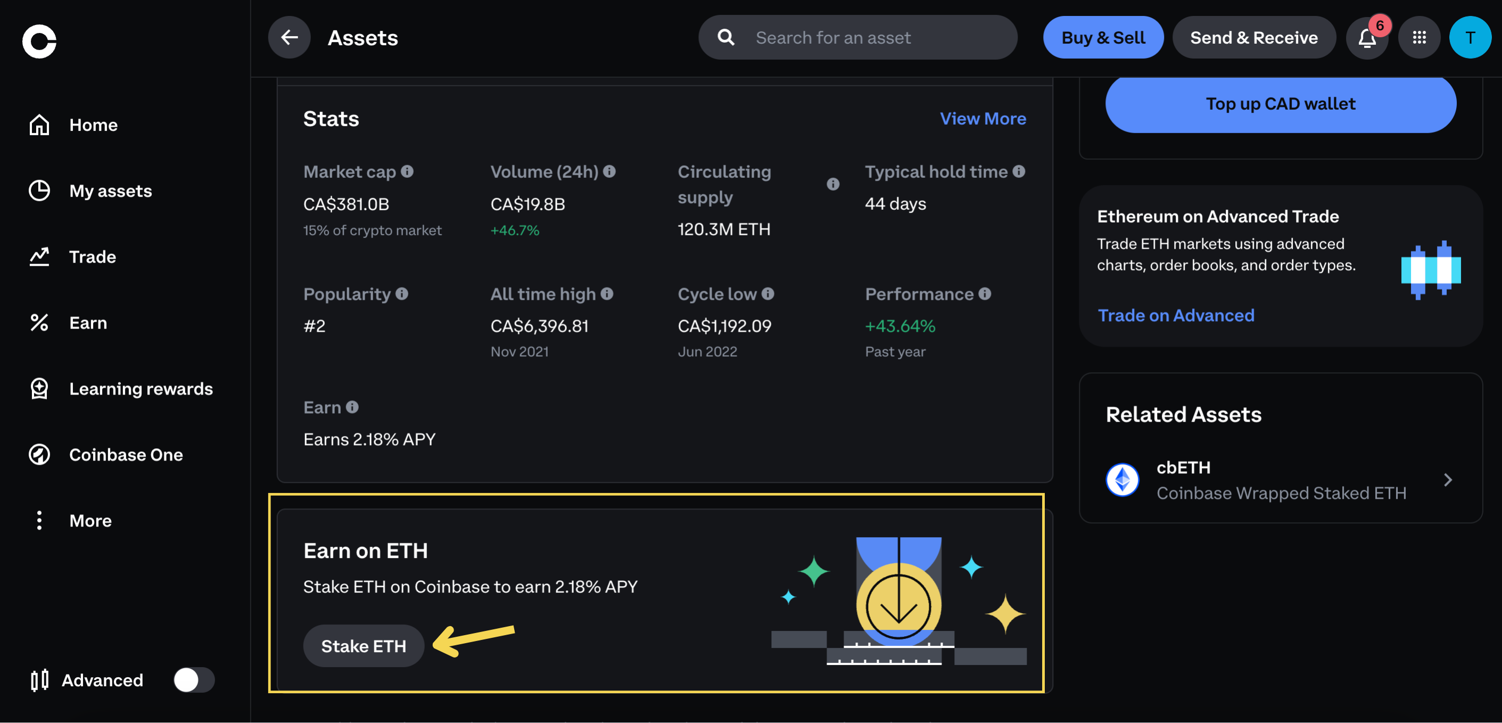Click Ethereum on Advanced Trade heading
Screen dimensions: 1502x723
coord(1217,216)
